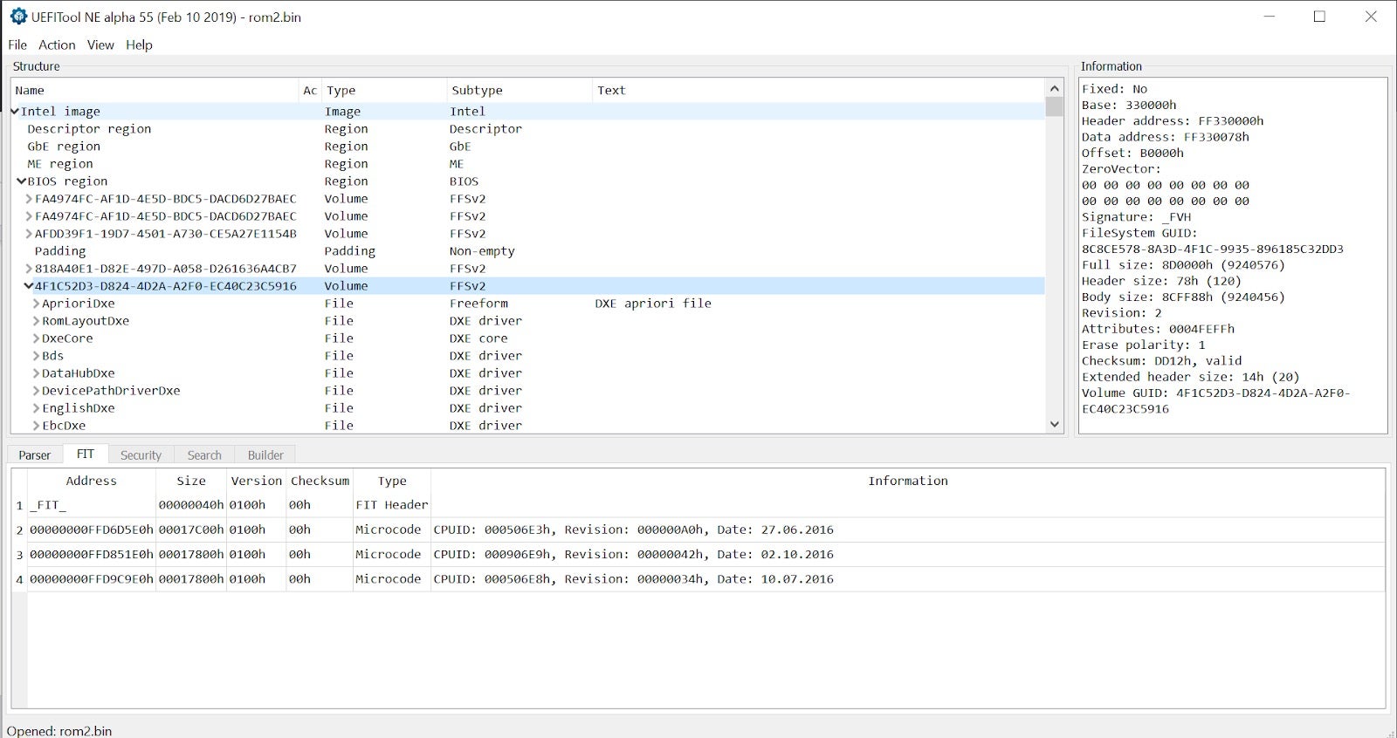The height and width of the screenshot is (738, 1397).
Task: Maximize the UEFITool window
Action: click(x=1319, y=17)
